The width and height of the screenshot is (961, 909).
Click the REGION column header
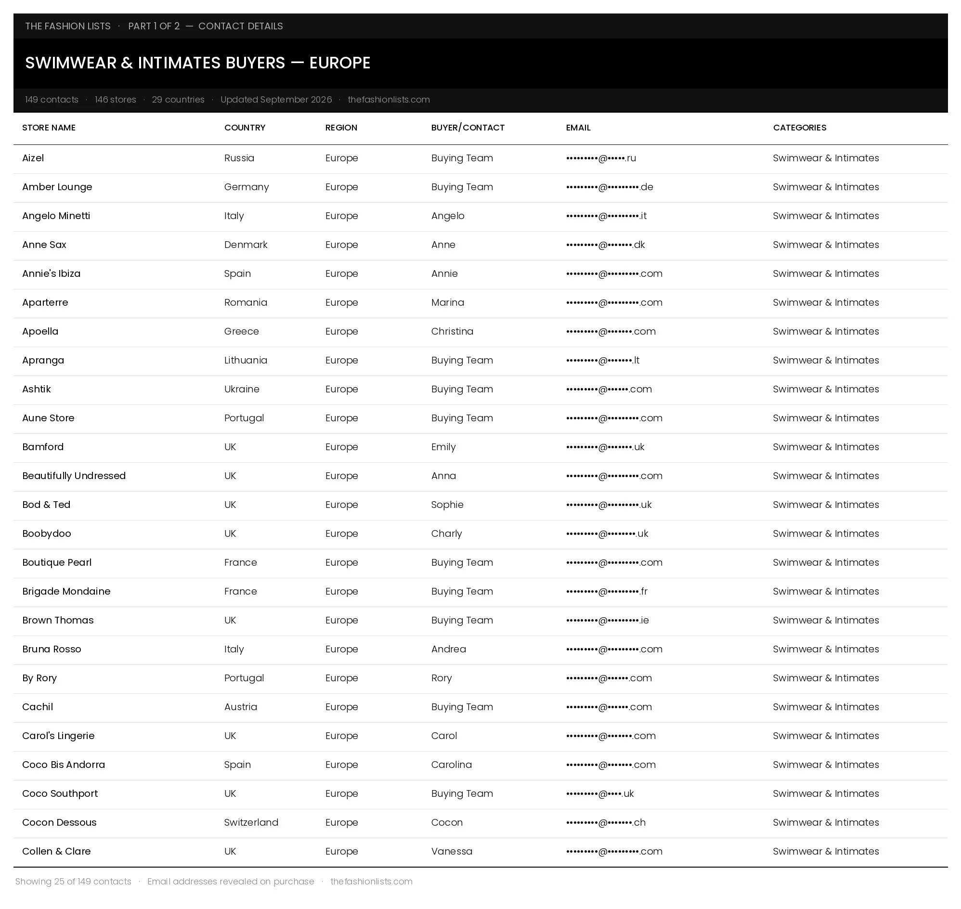(x=341, y=128)
